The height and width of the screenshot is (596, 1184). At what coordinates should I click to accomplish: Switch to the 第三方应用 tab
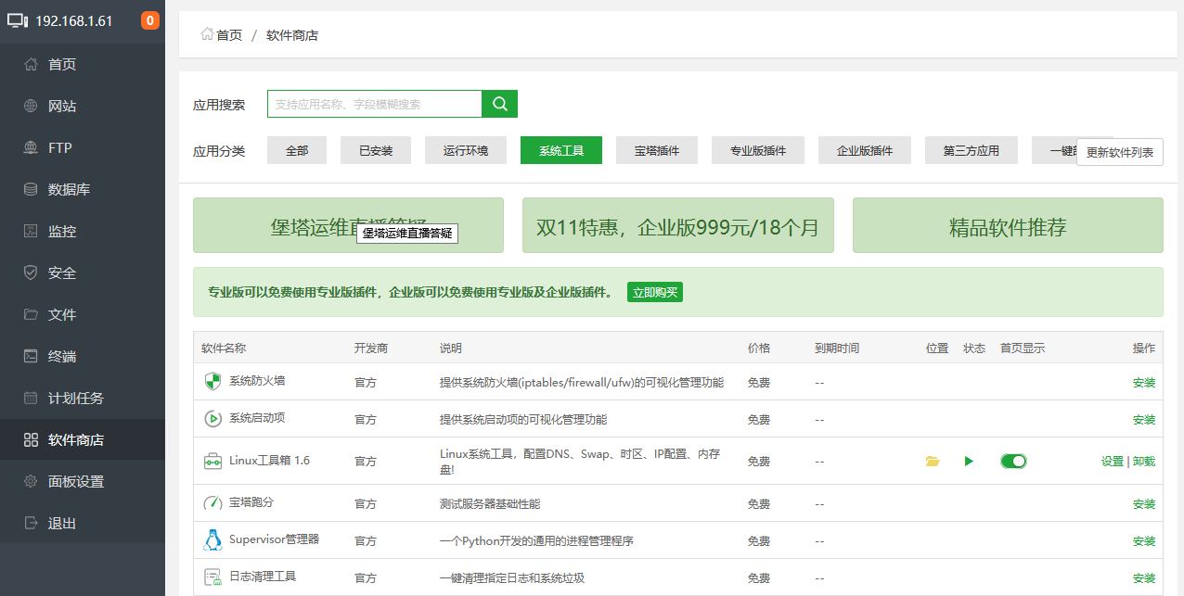point(971,149)
